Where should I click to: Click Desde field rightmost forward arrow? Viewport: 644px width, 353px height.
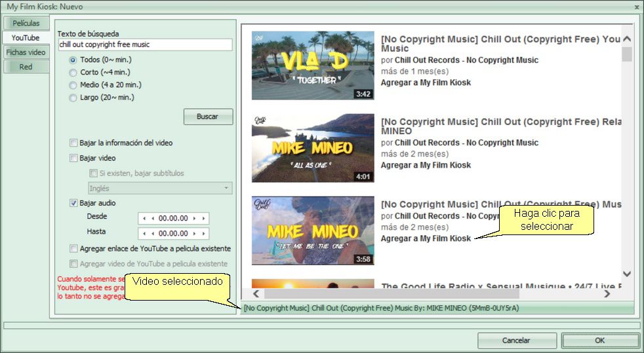tap(204, 219)
